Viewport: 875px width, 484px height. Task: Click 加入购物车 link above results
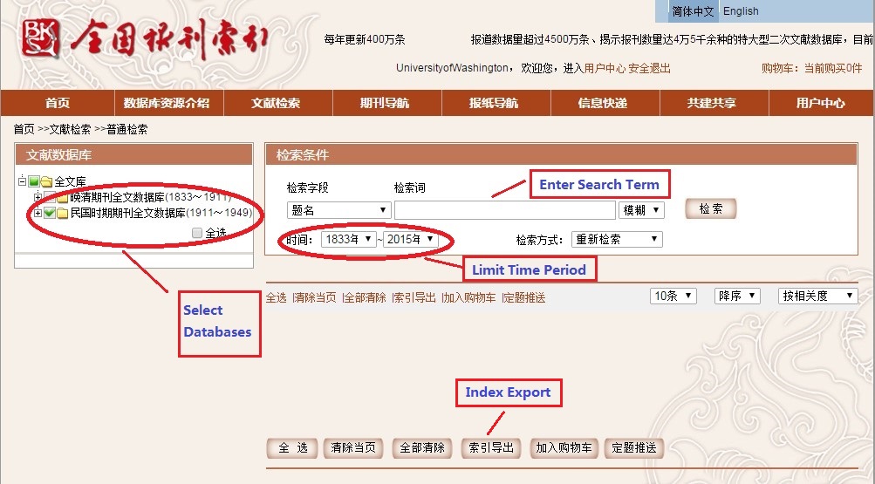click(470, 297)
